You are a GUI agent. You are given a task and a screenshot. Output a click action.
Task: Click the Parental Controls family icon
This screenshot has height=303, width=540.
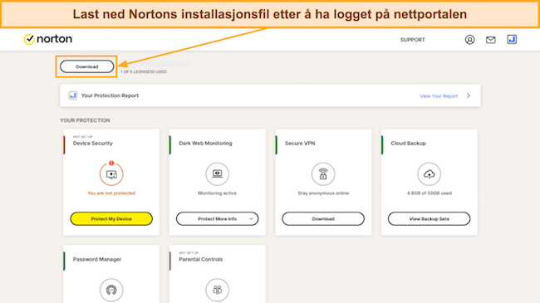pyautogui.click(x=218, y=290)
